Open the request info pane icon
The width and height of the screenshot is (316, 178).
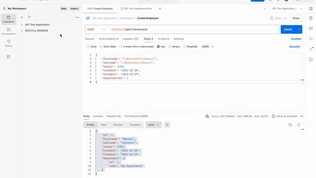click(x=311, y=59)
